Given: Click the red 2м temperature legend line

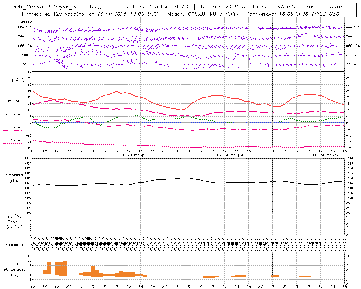Looking at the screenshot, I should click(13, 91).
